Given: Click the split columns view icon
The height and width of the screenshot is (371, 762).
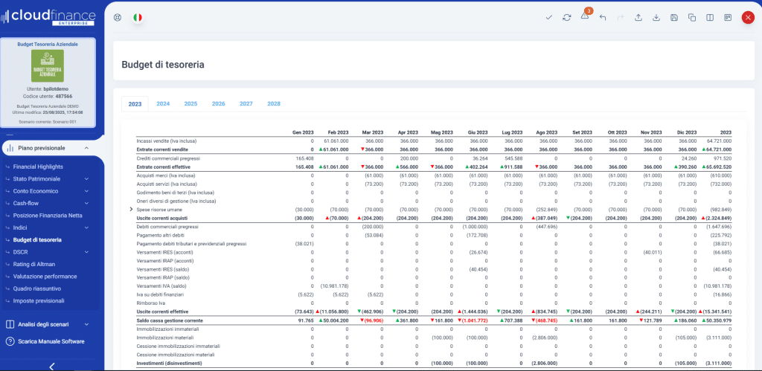Looking at the screenshot, I should pos(710,18).
